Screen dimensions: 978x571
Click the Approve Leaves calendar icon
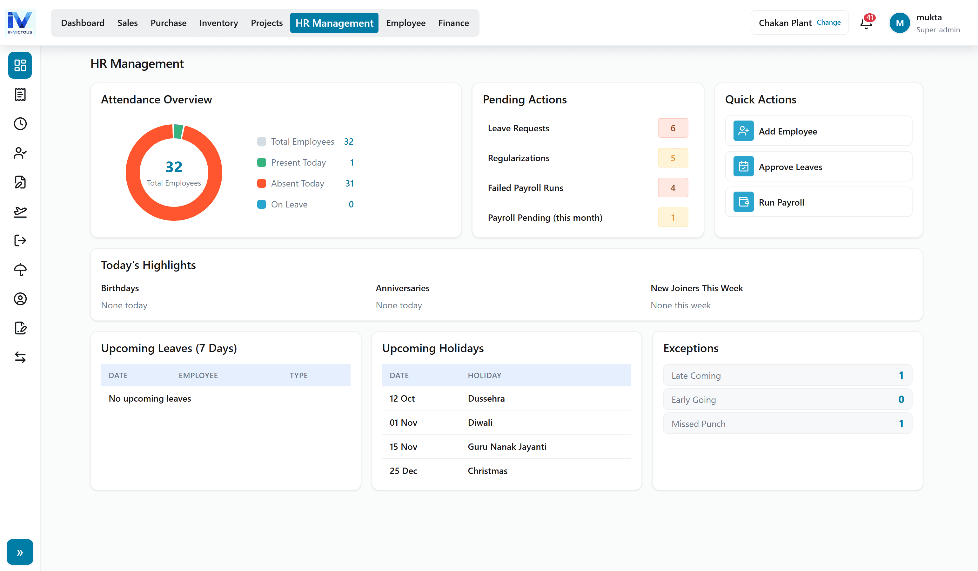(743, 167)
